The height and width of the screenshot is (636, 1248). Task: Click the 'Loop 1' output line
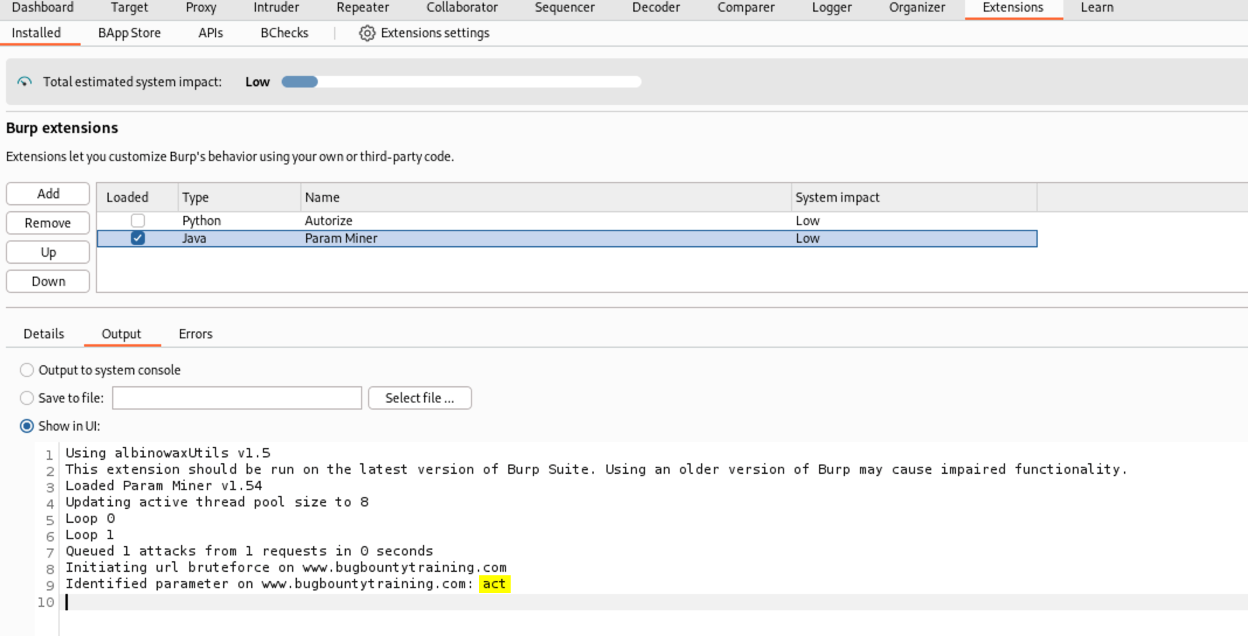click(x=90, y=534)
